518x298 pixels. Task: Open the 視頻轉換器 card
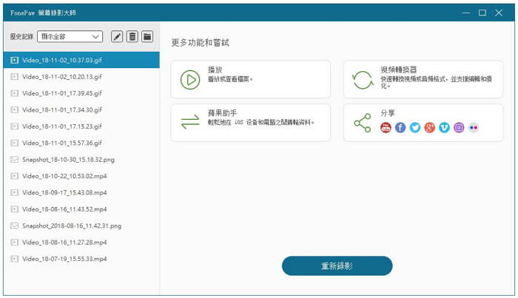[423, 79]
